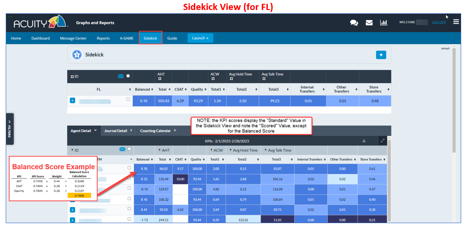Click the fullscreen expand icon in KPIs bar

pos(382,140)
